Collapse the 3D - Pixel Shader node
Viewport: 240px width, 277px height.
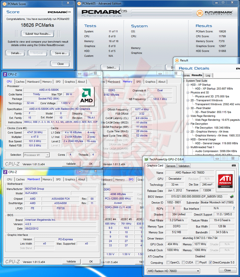pyautogui.click(x=188, y=108)
